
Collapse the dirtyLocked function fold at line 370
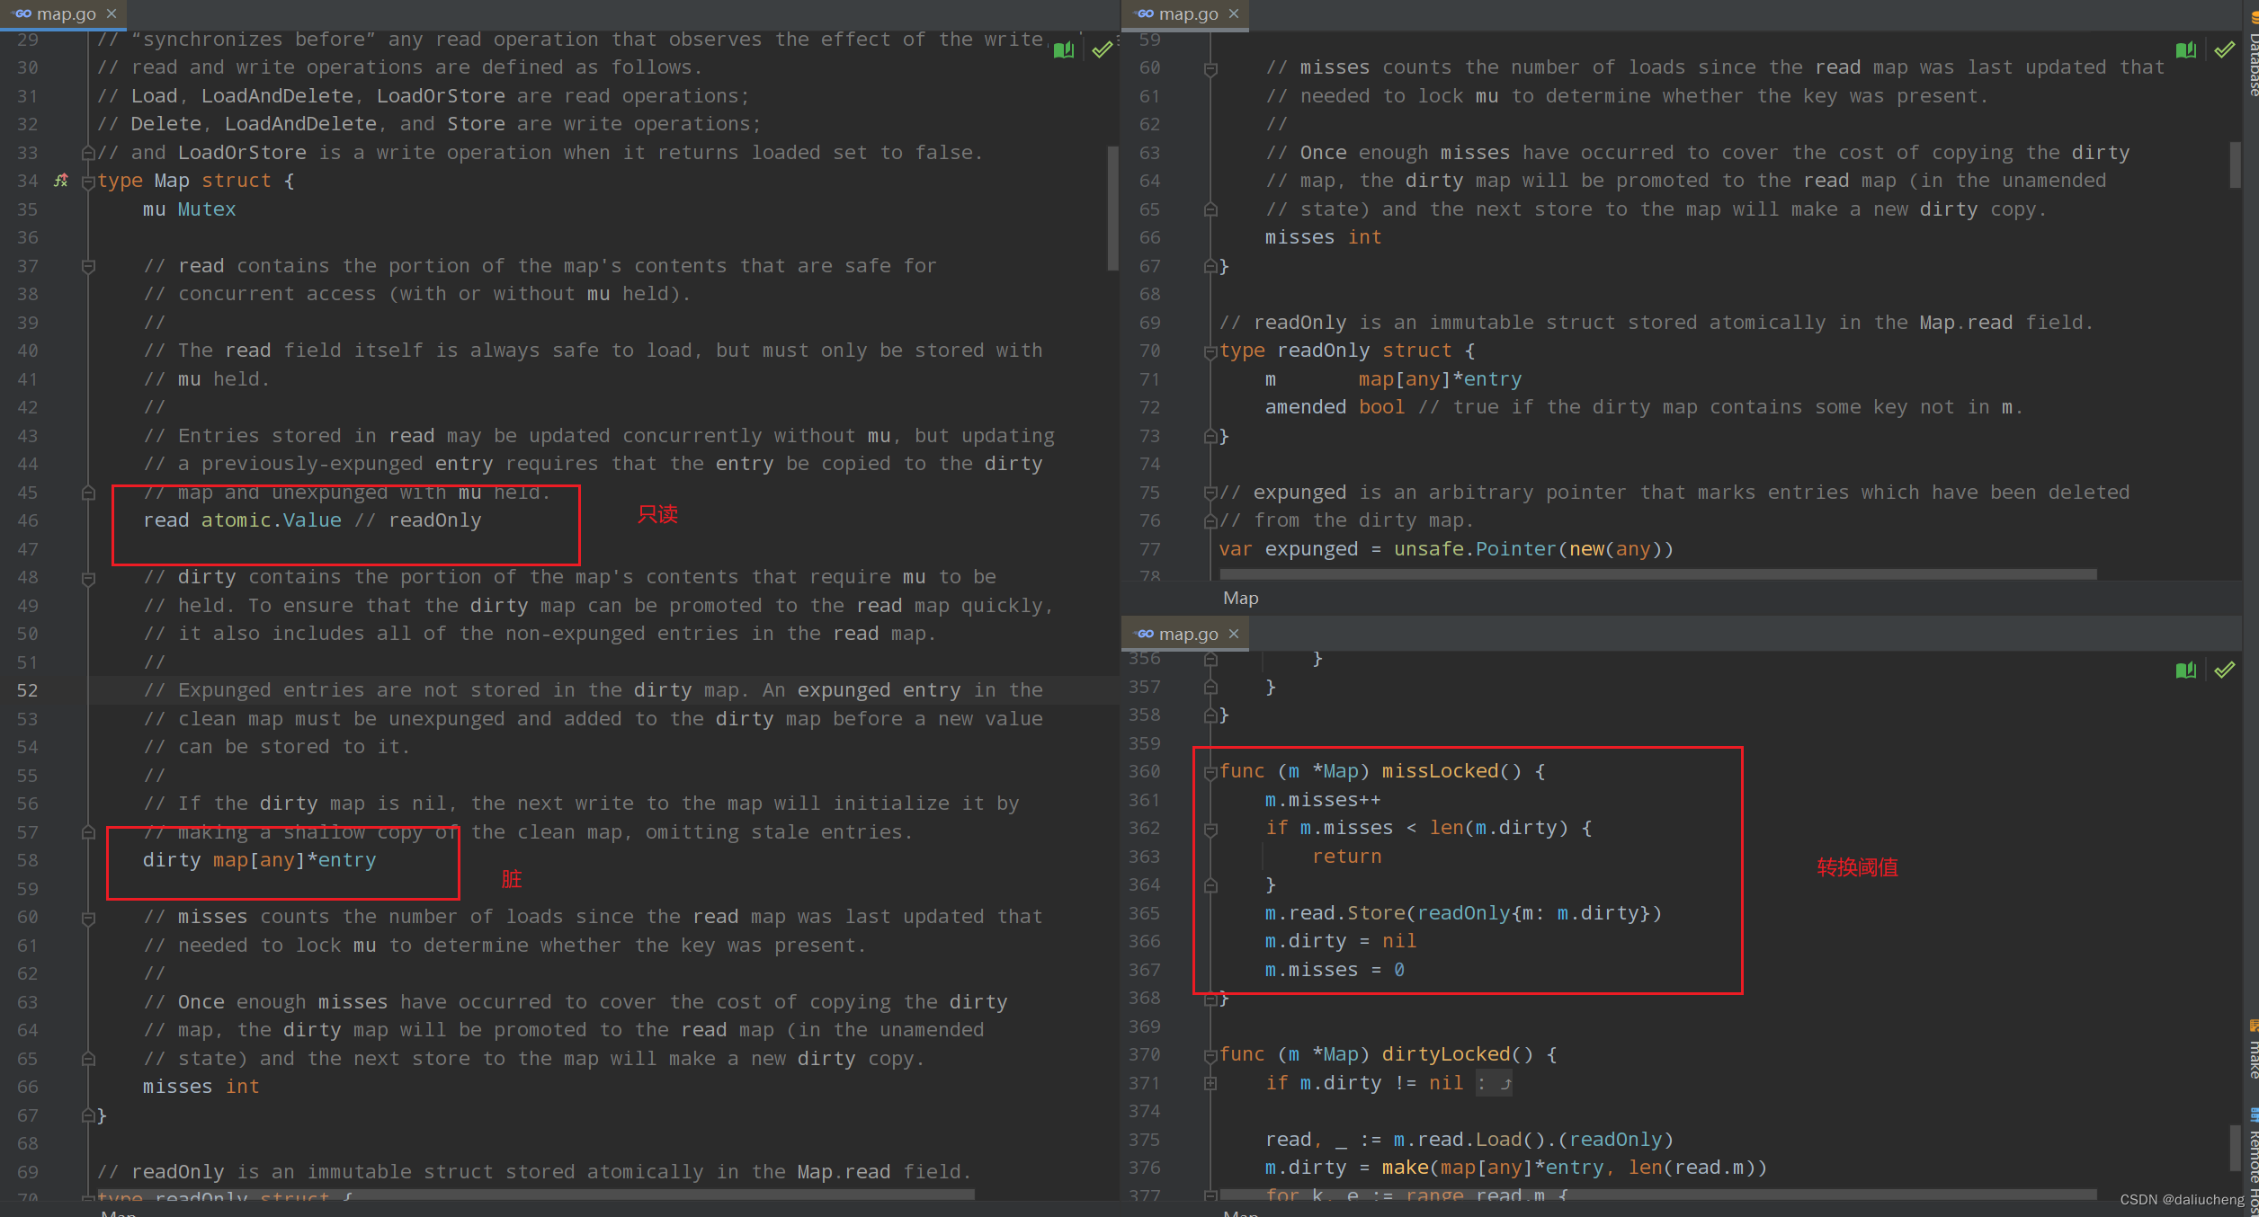[1210, 1055]
